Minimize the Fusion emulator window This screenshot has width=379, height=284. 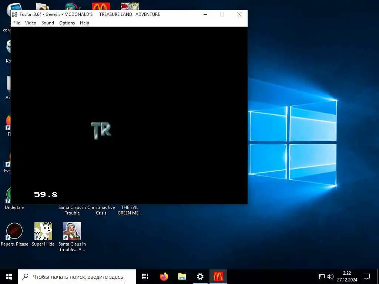pos(205,14)
